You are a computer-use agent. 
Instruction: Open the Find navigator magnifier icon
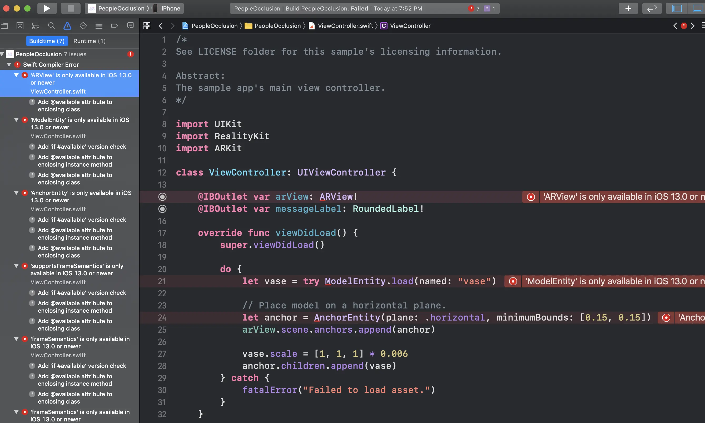[x=51, y=26]
